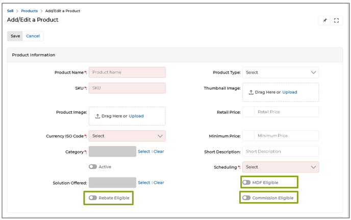This screenshot has height=220, width=351.
Task: Enable the Commission Eligible toggle
Action: click(246, 198)
